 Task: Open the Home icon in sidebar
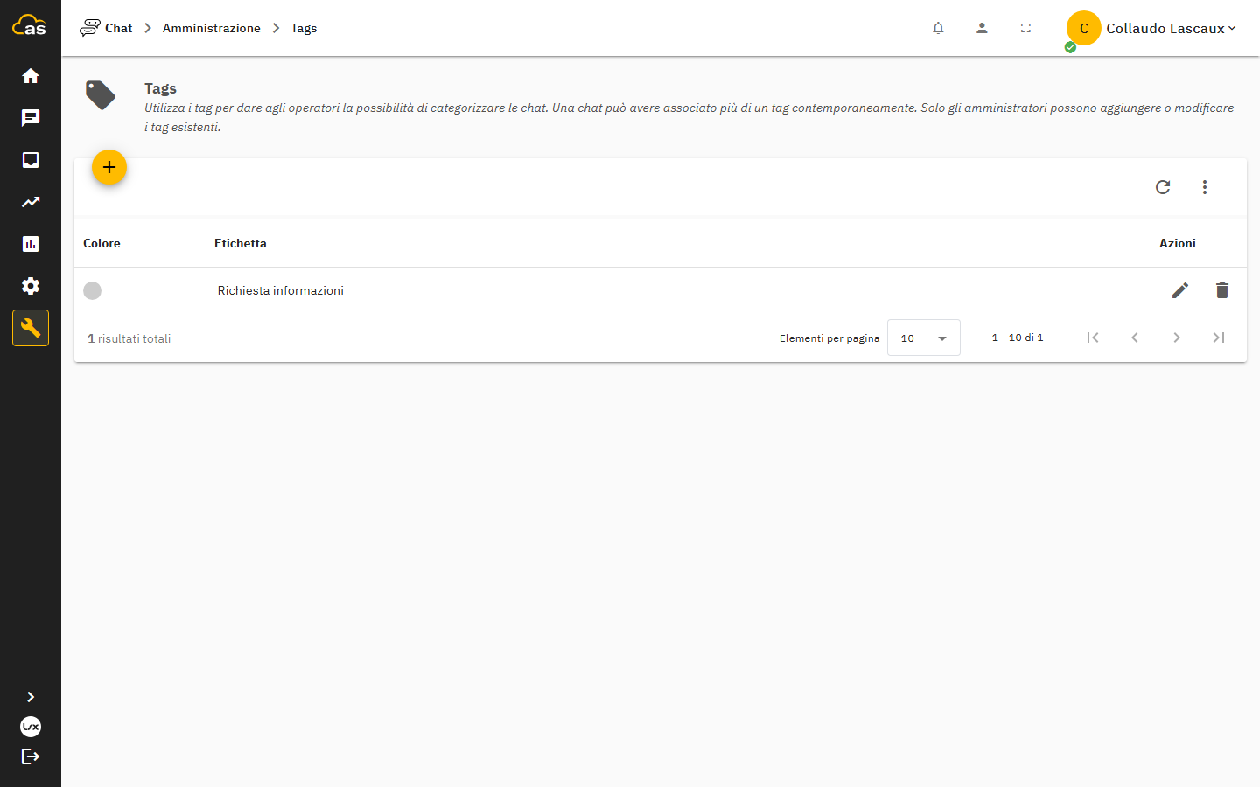[31, 76]
